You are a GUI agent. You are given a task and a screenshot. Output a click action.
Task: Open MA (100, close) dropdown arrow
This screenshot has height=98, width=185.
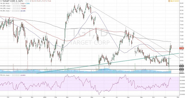[x=11, y=8]
